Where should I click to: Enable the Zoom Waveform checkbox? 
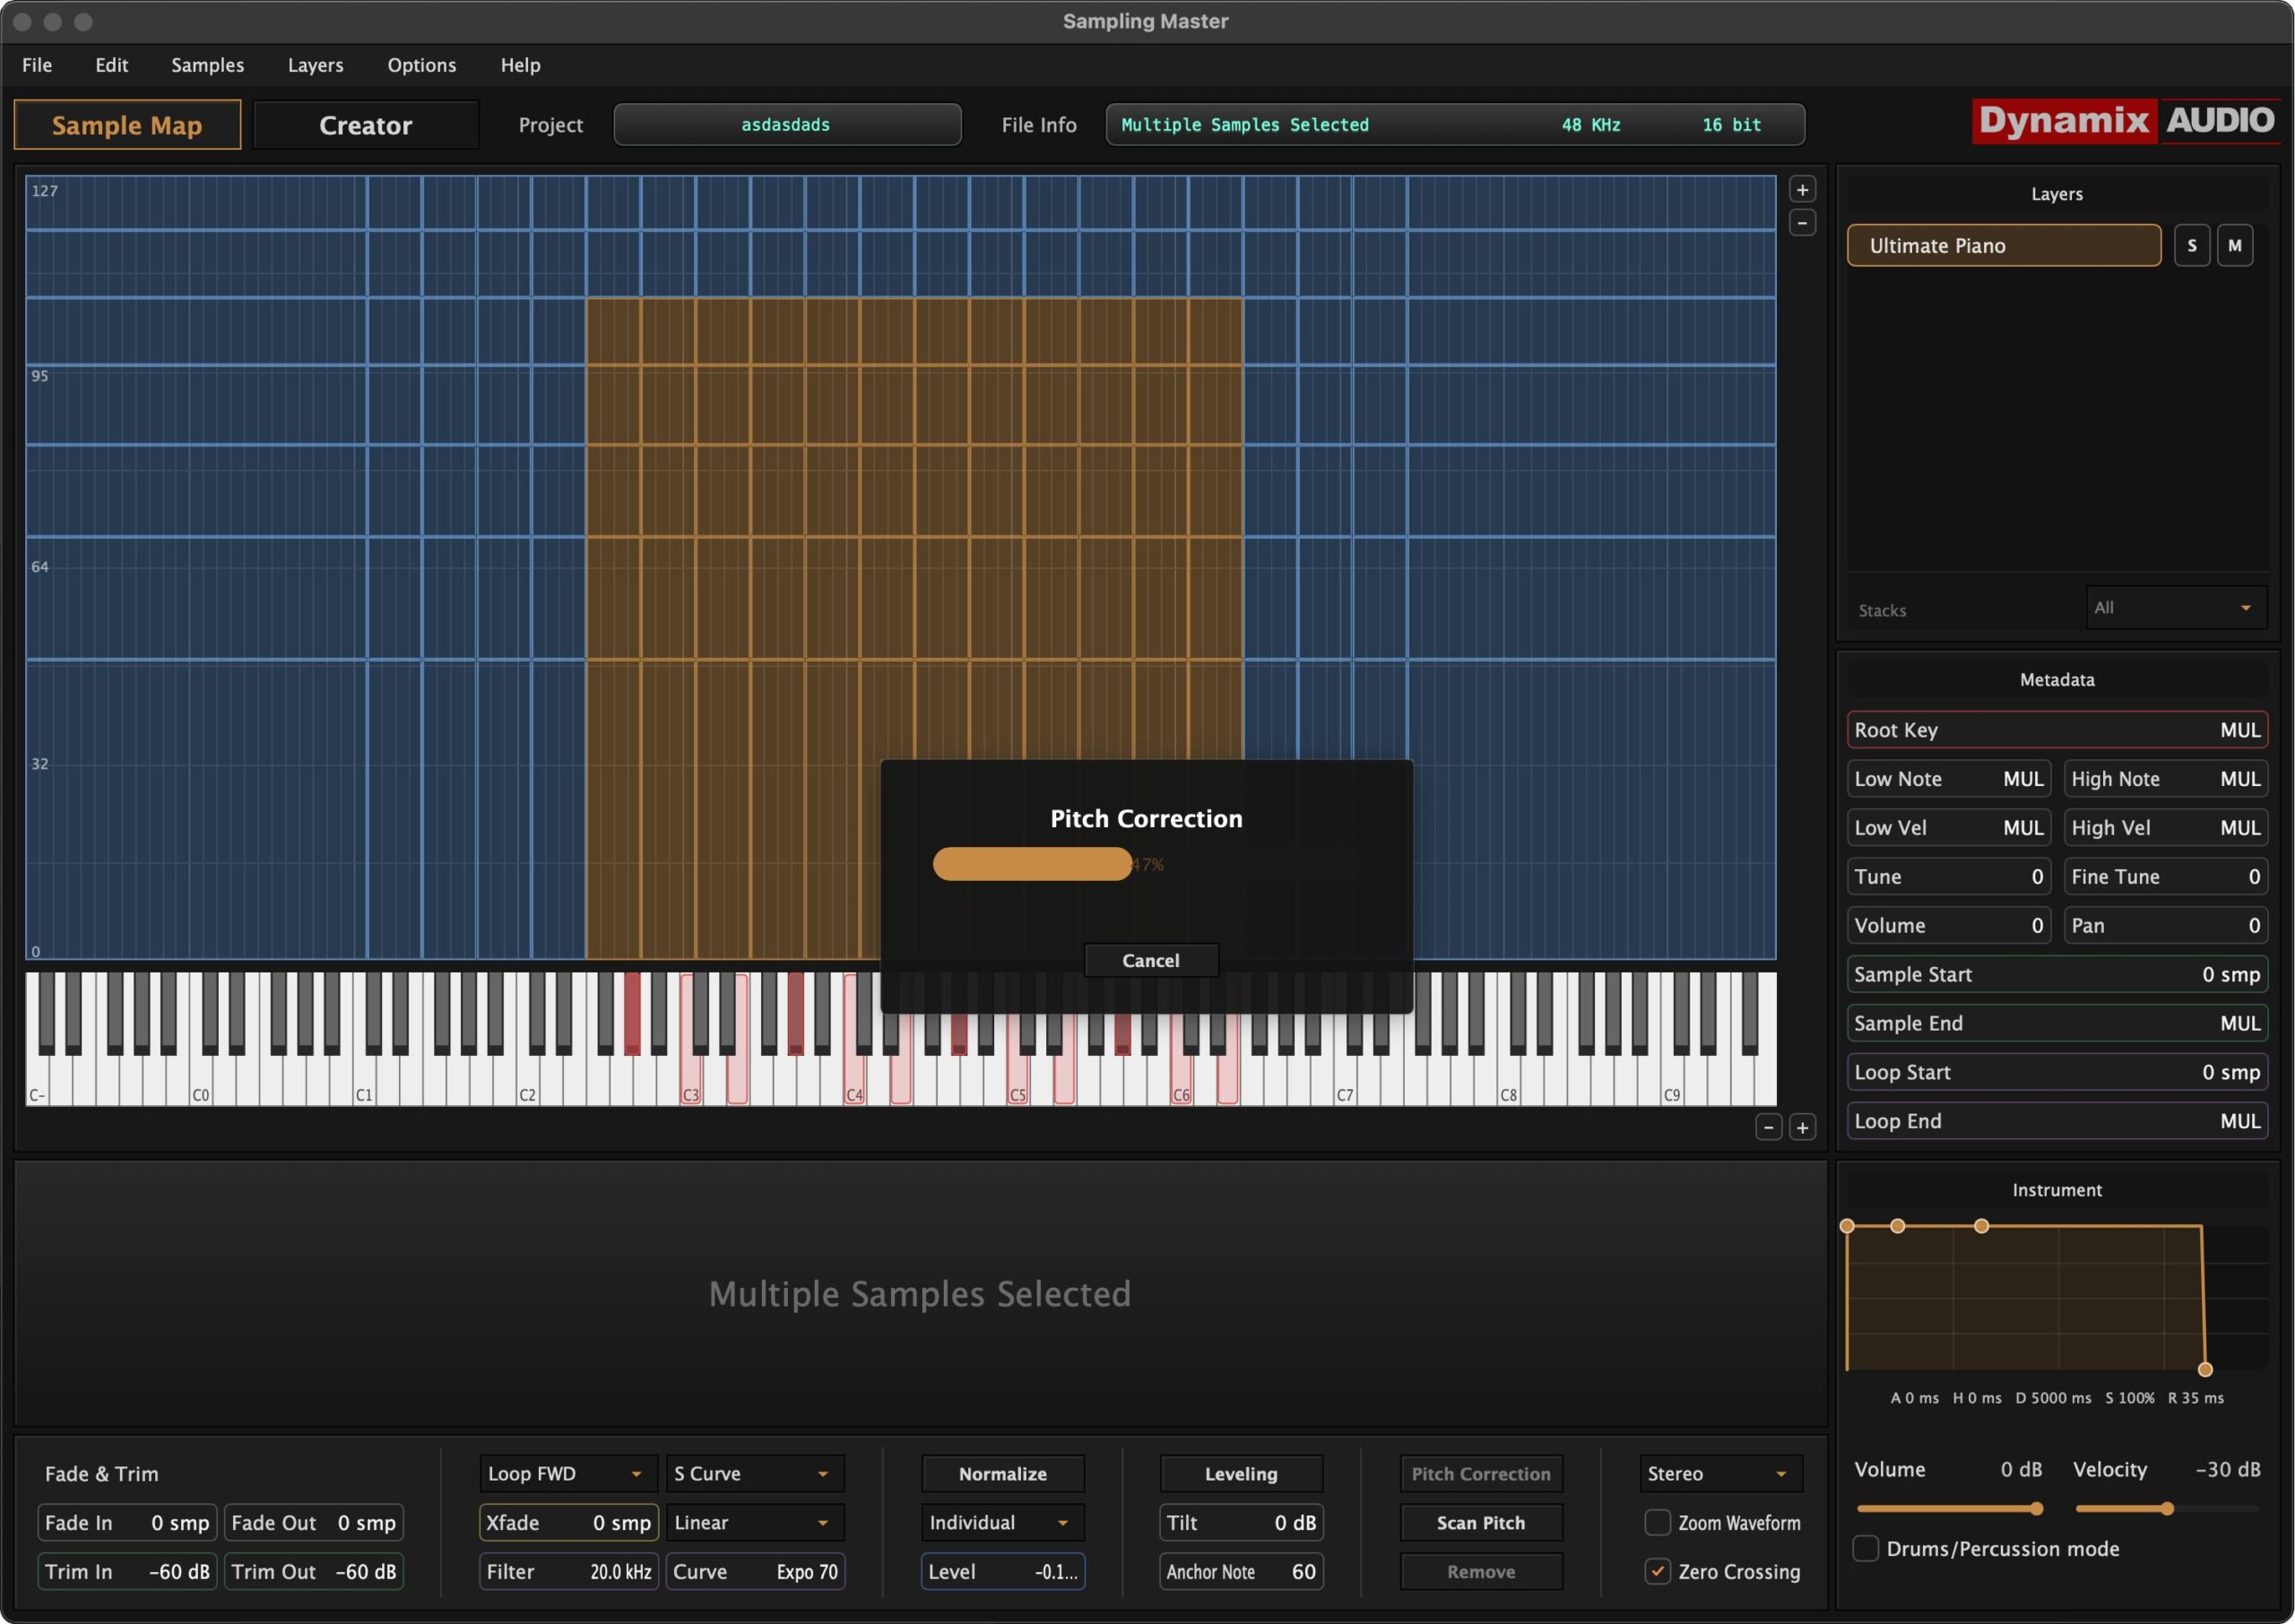click(1657, 1522)
